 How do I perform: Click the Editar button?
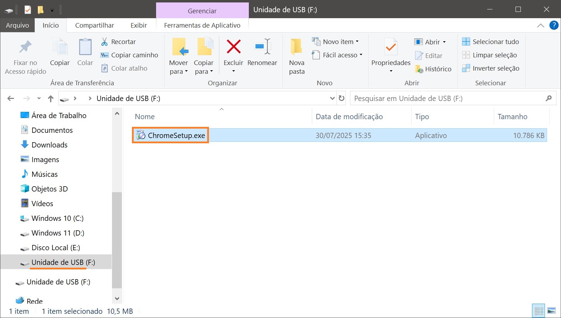[x=428, y=56]
